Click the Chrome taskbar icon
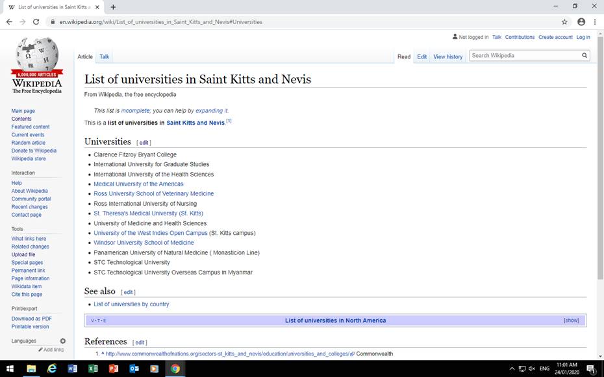Viewport: 604px width, 377px height. click(175, 369)
